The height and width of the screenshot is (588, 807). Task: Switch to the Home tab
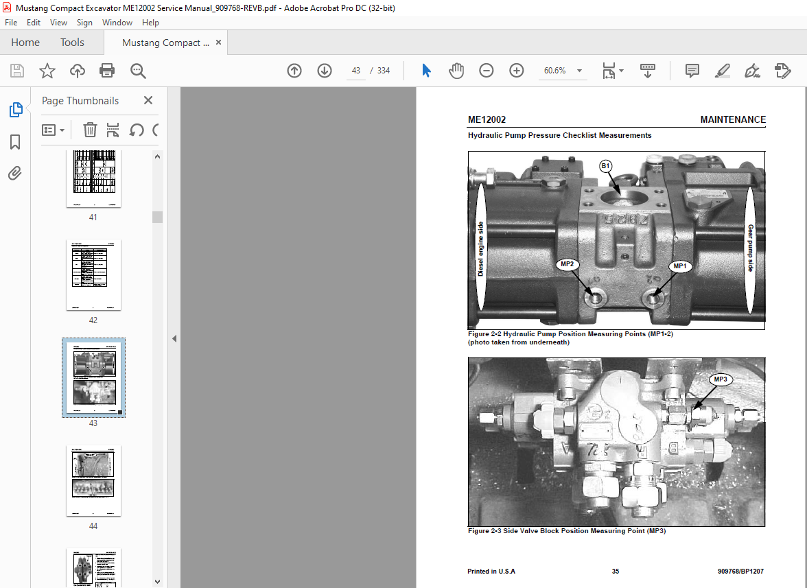(25, 42)
